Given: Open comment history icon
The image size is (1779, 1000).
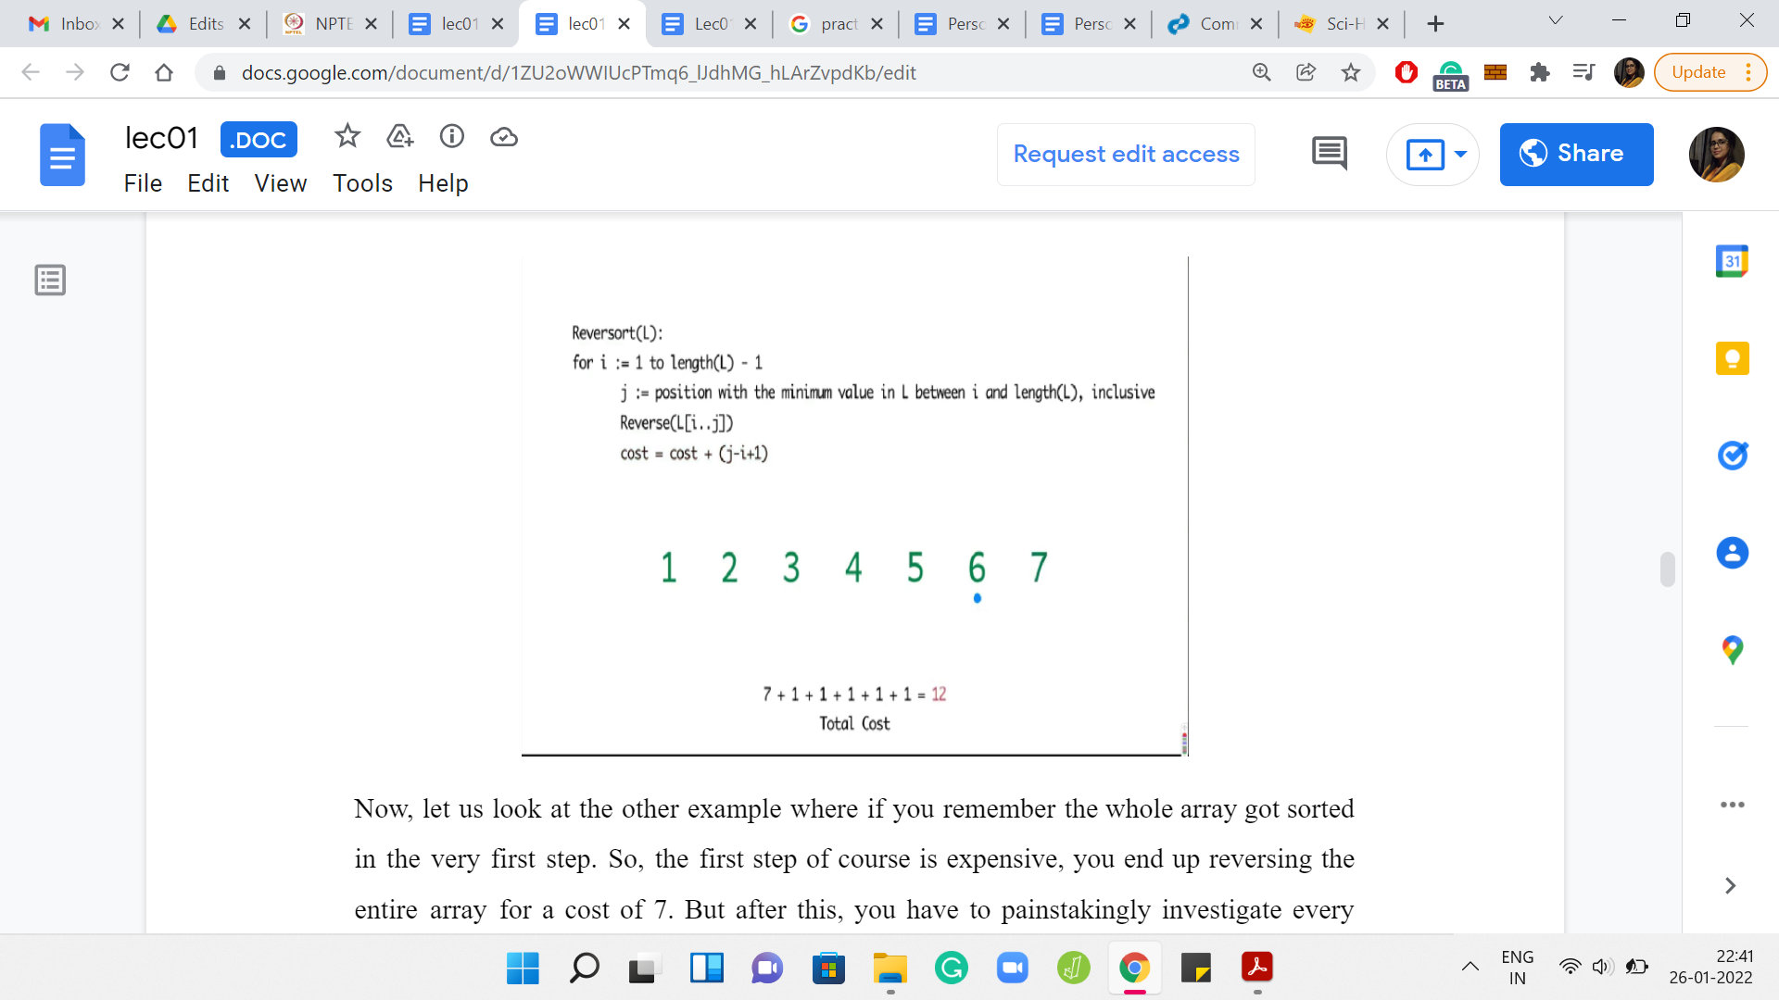Looking at the screenshot, I should pyautogui.click(x=1329, y=154).
